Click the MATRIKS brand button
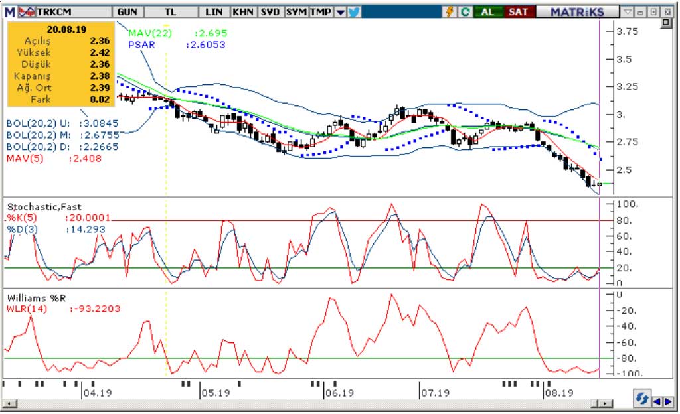This screenshot has height=414, width=680. click(x=577, y=12)
